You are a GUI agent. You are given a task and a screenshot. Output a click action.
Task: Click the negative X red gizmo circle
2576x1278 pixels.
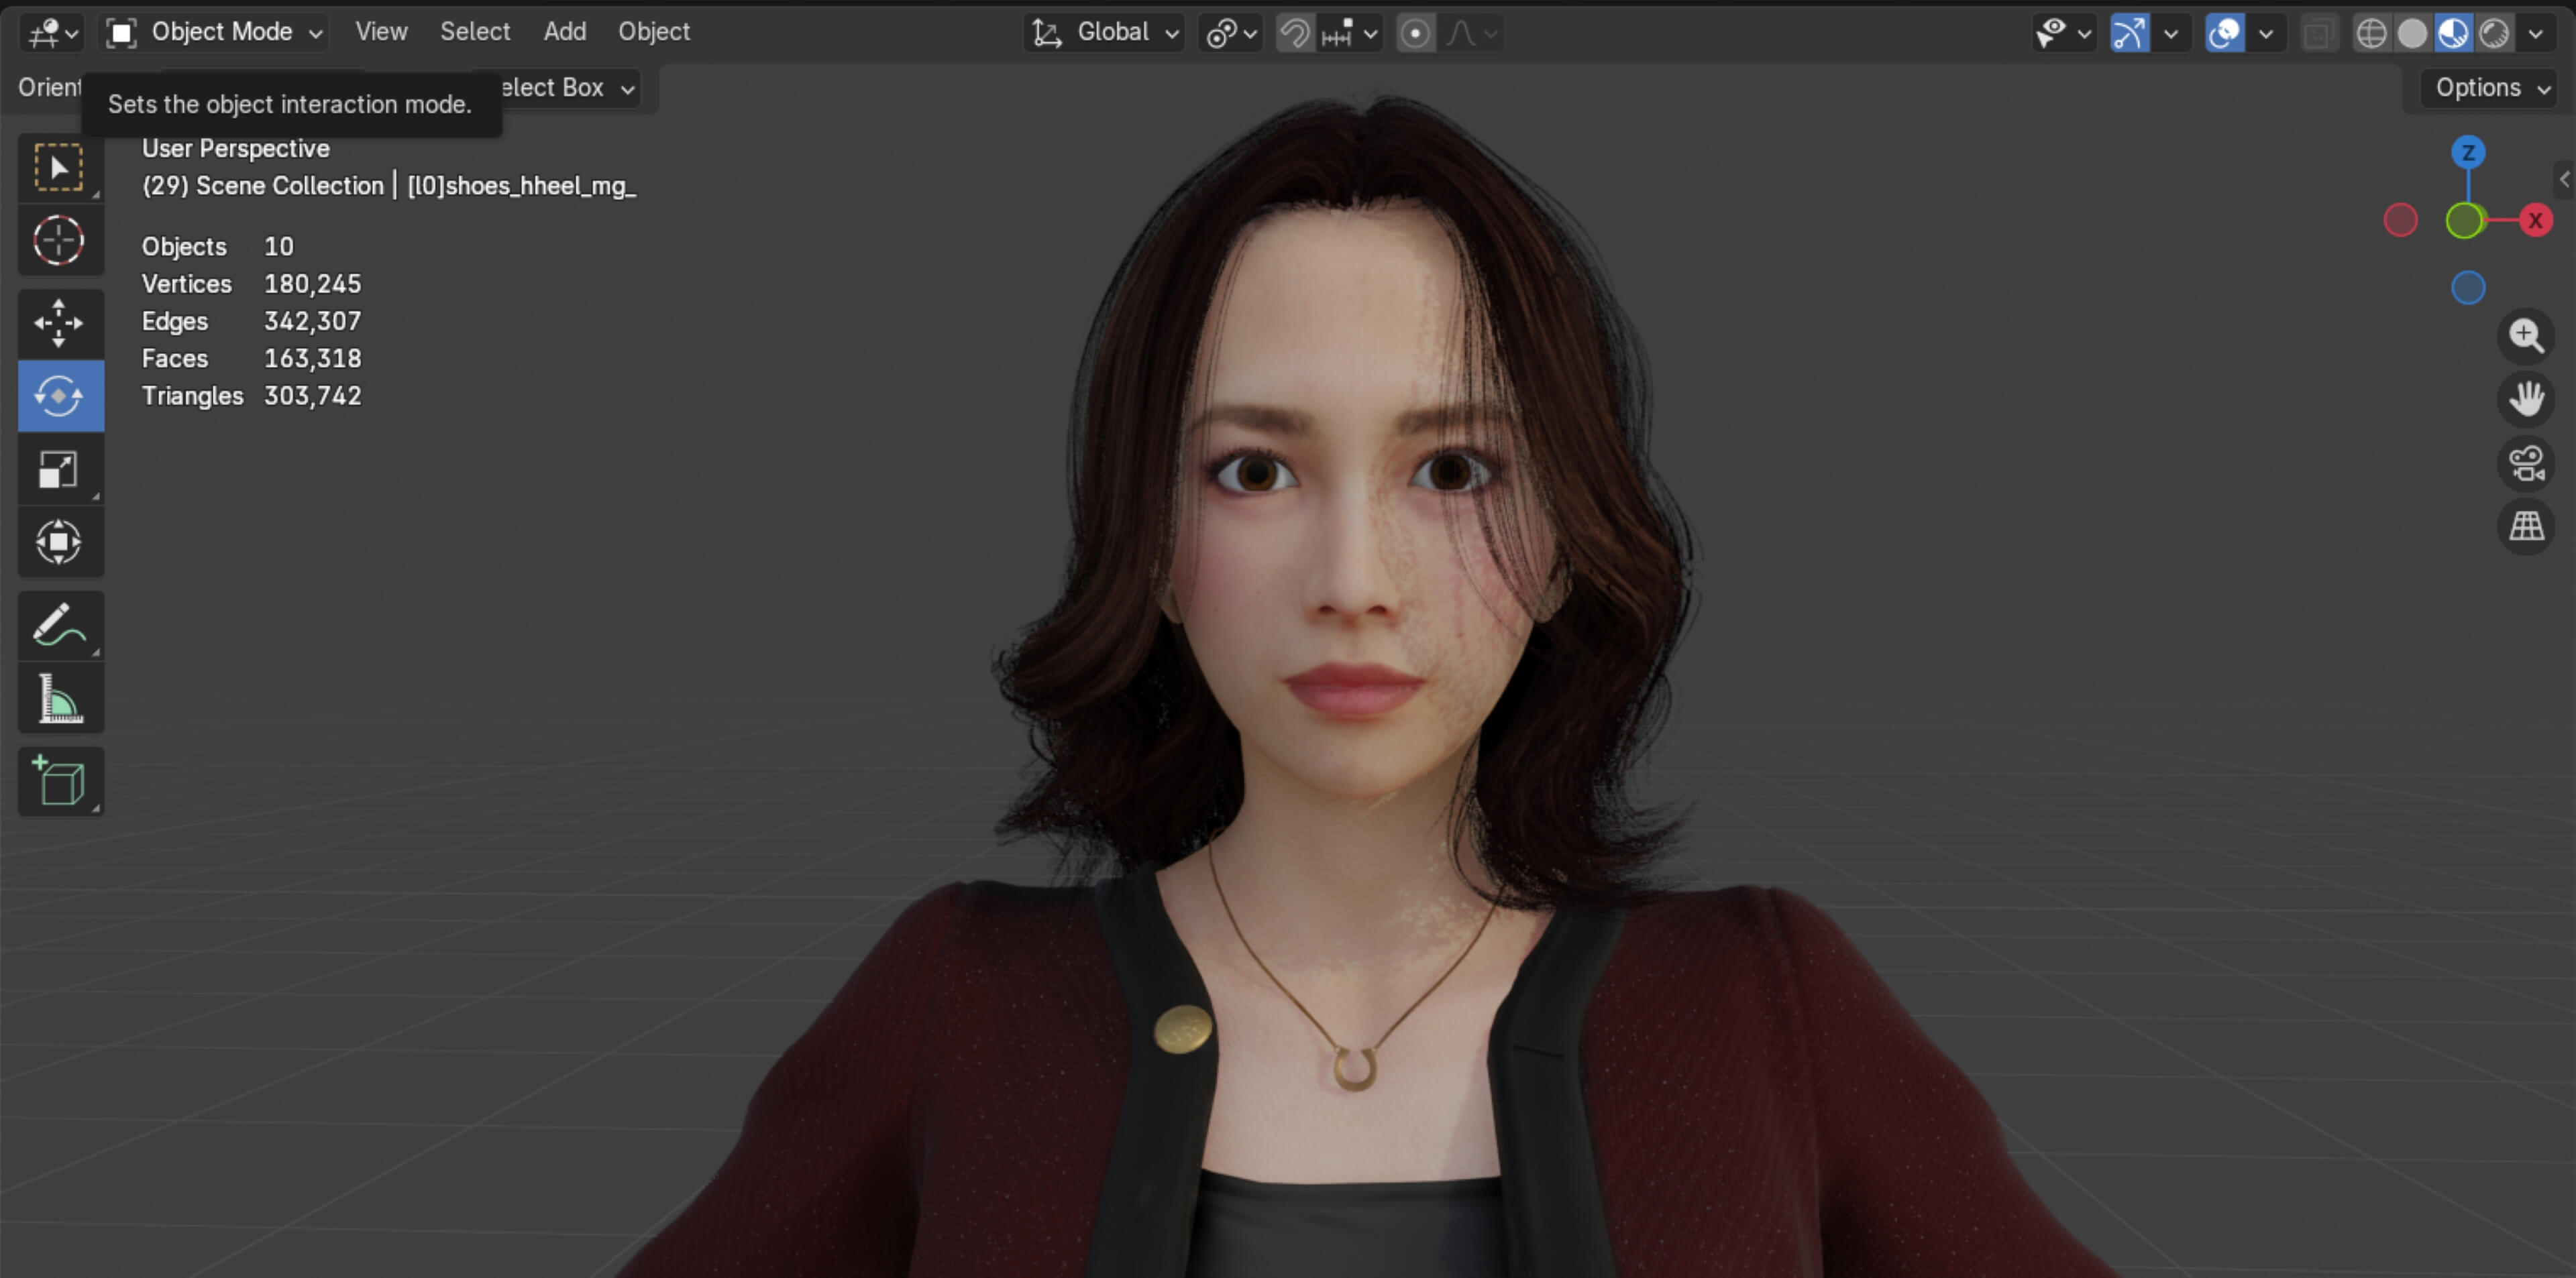[x=2400, y=220]
